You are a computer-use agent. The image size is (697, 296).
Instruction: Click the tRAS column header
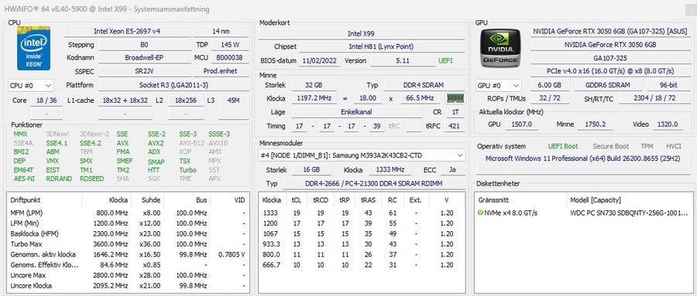pyautogui.click(x=368, y=200)
